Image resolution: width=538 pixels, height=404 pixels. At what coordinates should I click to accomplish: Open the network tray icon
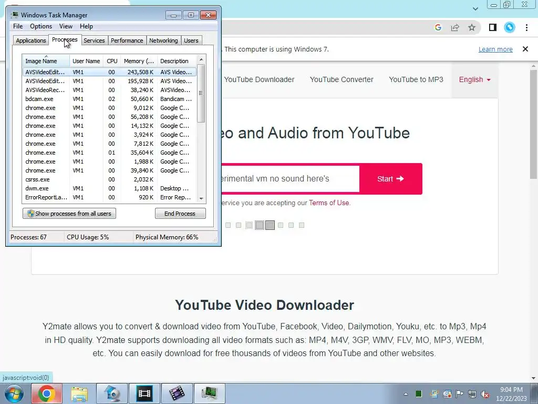(x=472, y=394)
